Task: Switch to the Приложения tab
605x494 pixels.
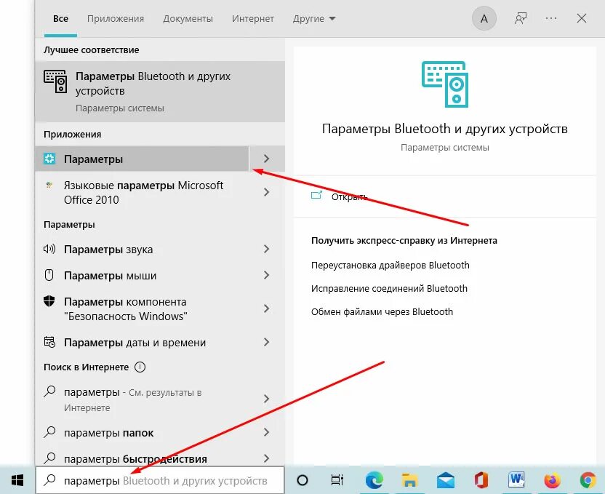Action: (116, 18)
